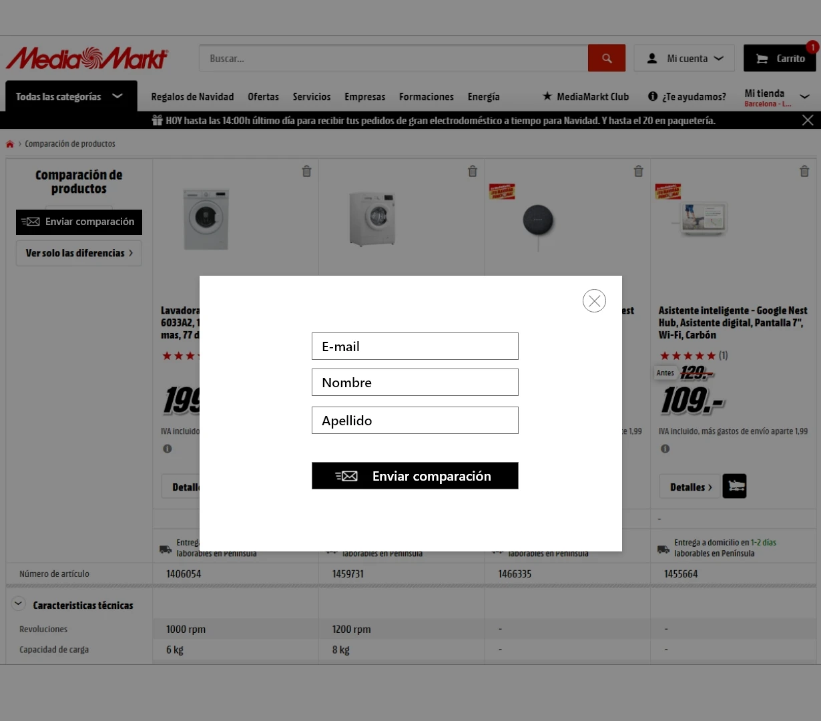
Task: Click the E-mail input field
Action: (415, 346)
